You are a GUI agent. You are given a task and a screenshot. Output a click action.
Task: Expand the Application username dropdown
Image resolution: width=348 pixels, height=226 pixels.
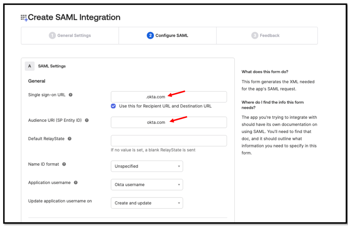147,185
